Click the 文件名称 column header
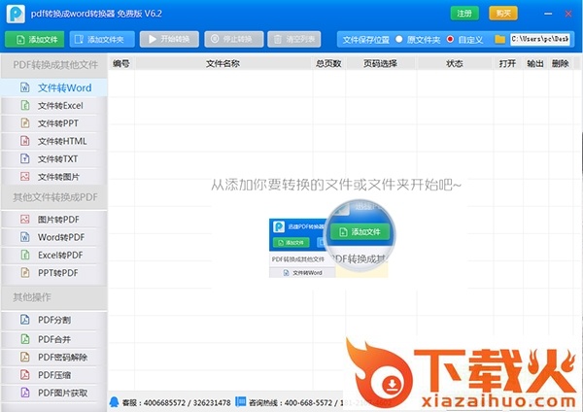The width and height of the screenshot is (583, 412). [223, 64]
